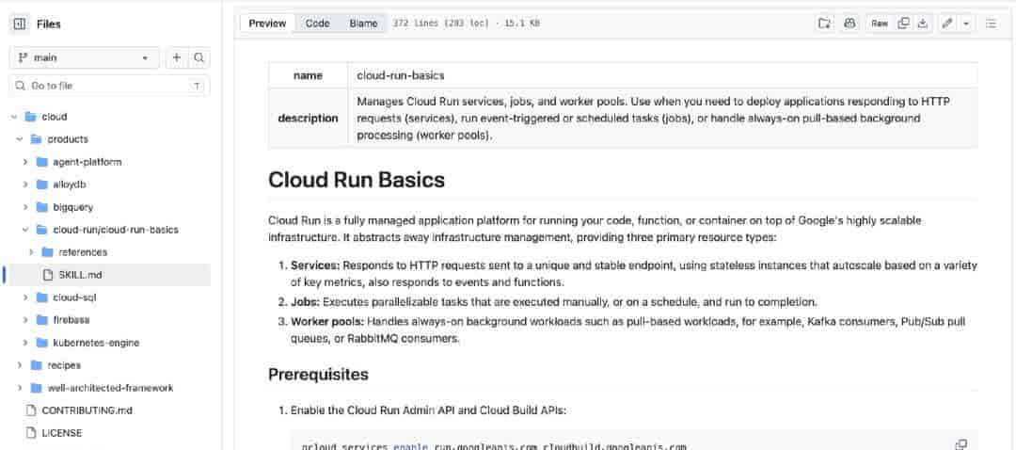1016x450 pixels.
Task: Click the firebase folder icon
Action: pyautogui.click(x=42, y=320)
